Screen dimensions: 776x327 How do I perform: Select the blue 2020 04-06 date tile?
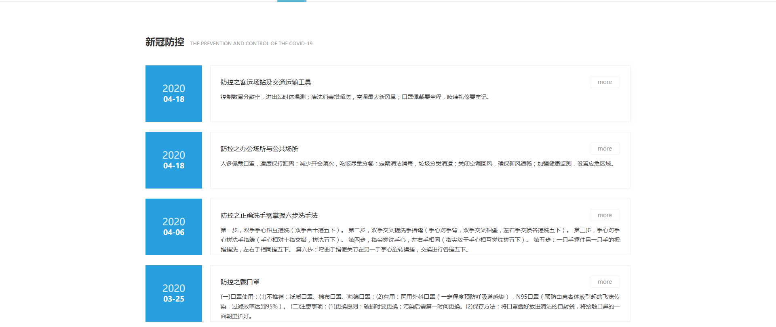coord(174,227)
